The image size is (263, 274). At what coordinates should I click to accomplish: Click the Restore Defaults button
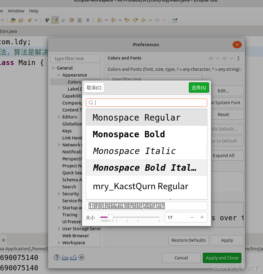189,240
